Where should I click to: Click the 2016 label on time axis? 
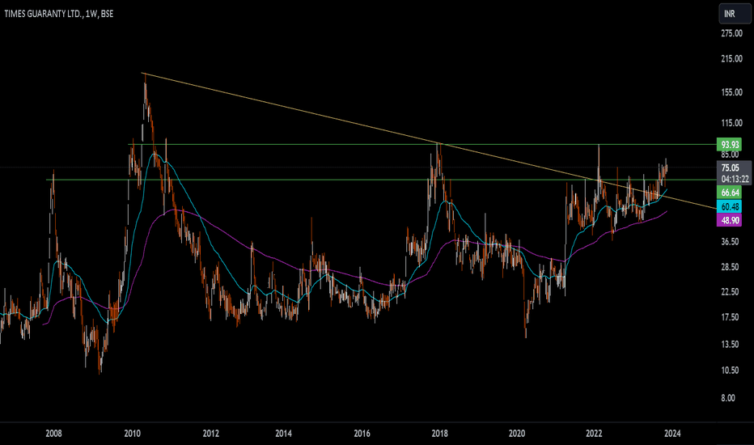click(362, 434)
